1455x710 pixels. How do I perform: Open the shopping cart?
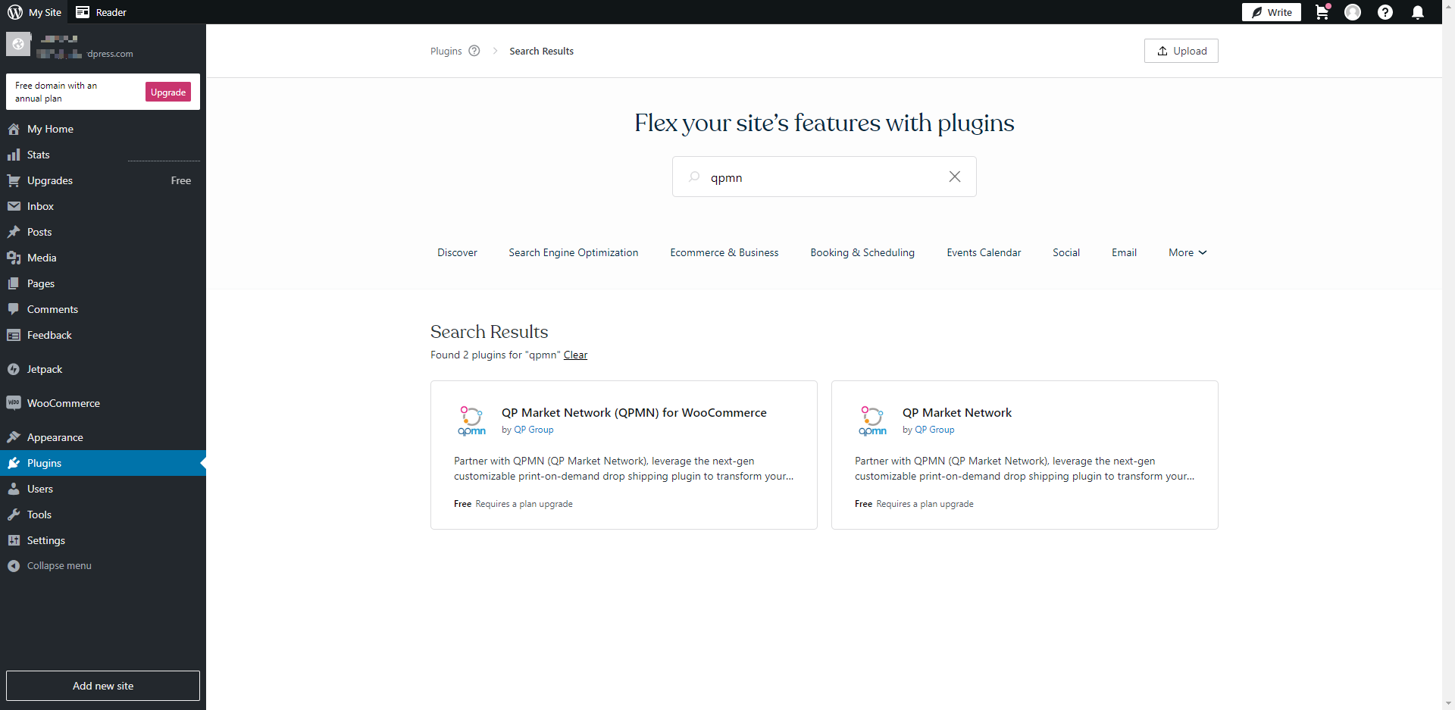point(1322,12)
